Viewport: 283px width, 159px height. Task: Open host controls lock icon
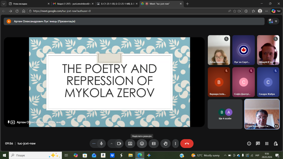(x=276, y=144)
